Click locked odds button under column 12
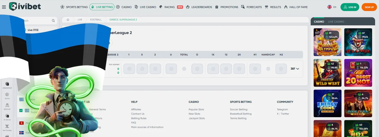The width and height of the screenshot is (379, 137). [226, 69]
